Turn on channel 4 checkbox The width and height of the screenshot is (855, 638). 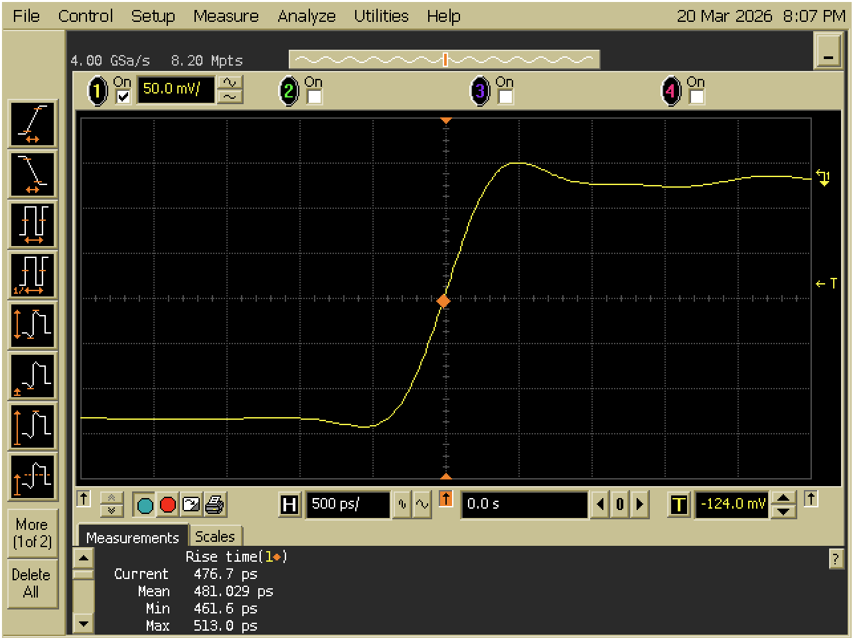click(x=696, y=97)
